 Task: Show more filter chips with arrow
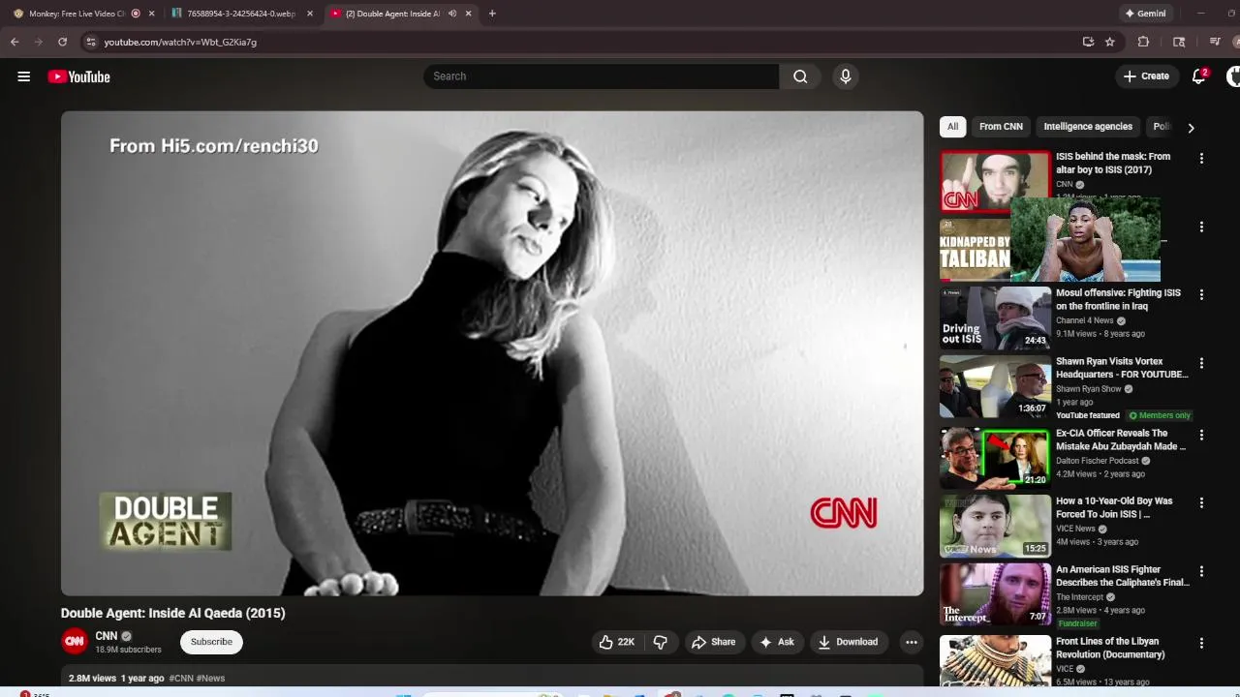(1191, 127)
